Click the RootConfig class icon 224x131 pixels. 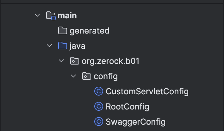pyautogui.click(x=99, y=107)
